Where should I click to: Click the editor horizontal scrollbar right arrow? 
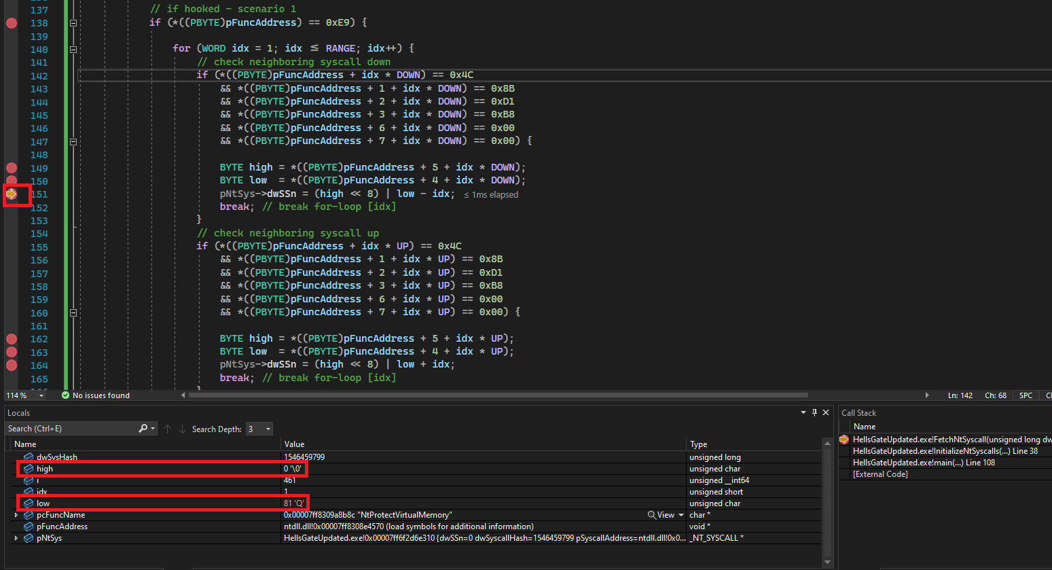pos(927,395)
